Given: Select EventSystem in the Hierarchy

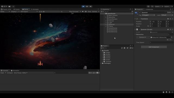Looking at the screenshot, I should click(x=113, y=19).
